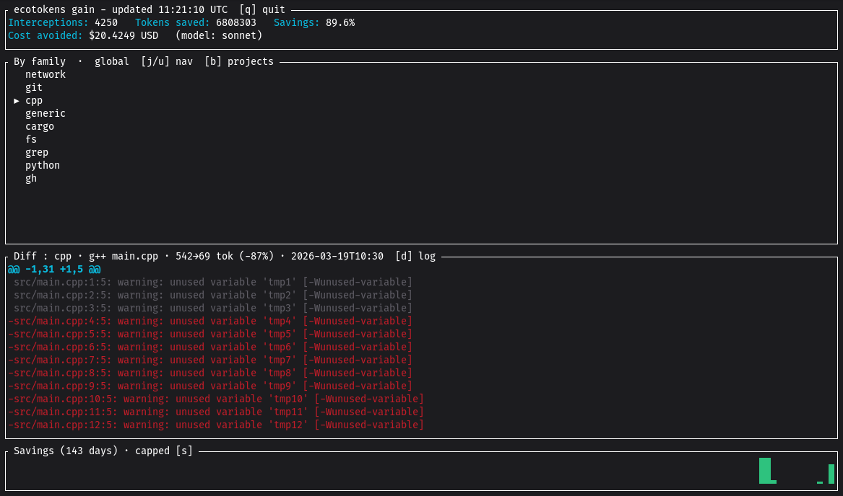Click the removed tmp5 warning line
Screen dimensions: 843x496
210,334
